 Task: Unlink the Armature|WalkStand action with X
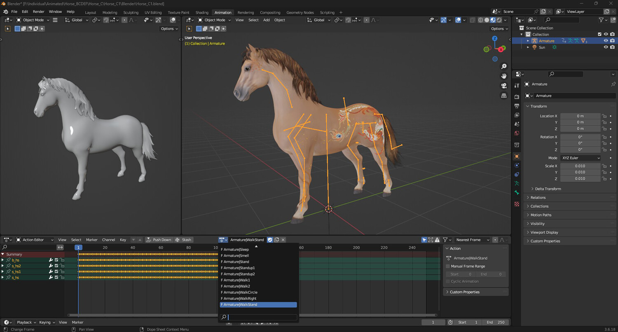click(x=283, y=240)
